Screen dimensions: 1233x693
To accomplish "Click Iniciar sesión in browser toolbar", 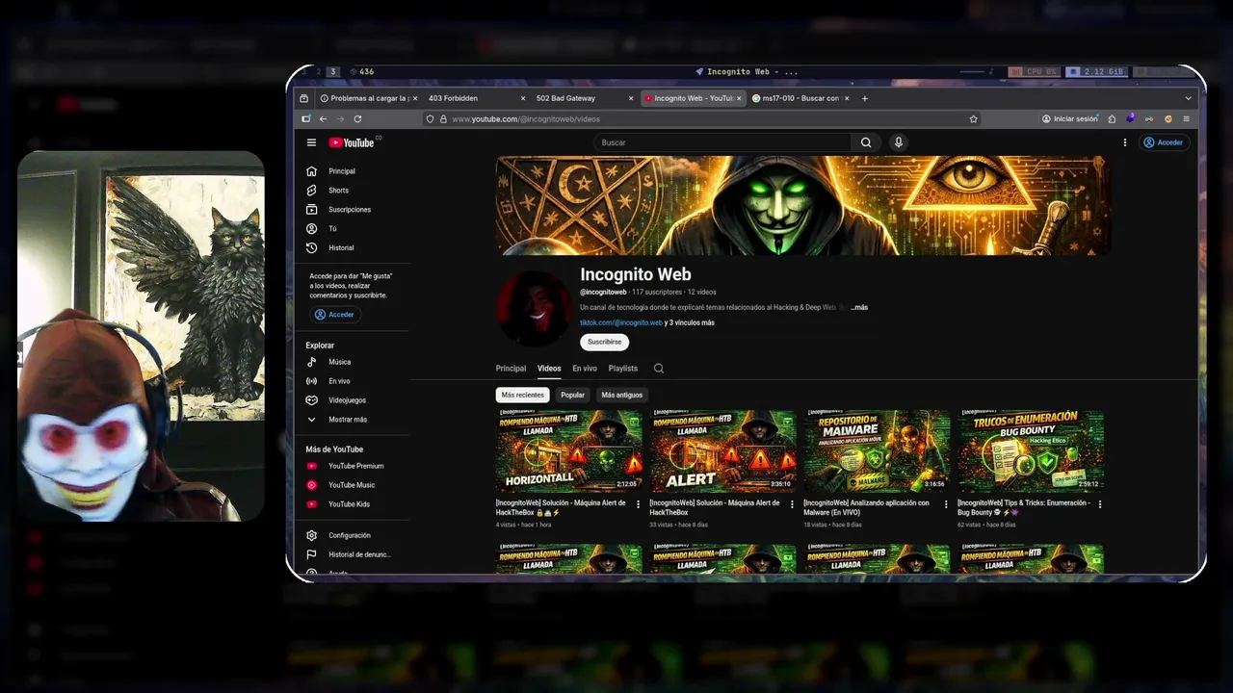I will tap(1070, 119).
